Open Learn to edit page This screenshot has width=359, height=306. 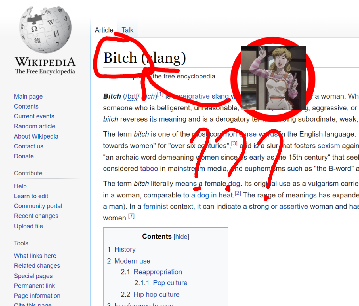31,196
